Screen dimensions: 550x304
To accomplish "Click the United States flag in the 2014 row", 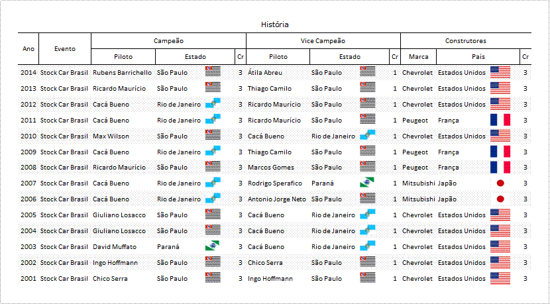I will click(x=500, y=72).
